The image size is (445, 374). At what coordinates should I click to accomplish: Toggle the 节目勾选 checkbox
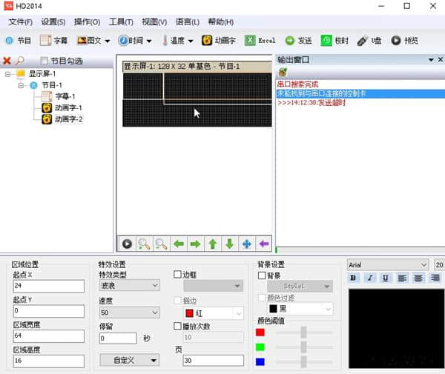pos(44,61)
